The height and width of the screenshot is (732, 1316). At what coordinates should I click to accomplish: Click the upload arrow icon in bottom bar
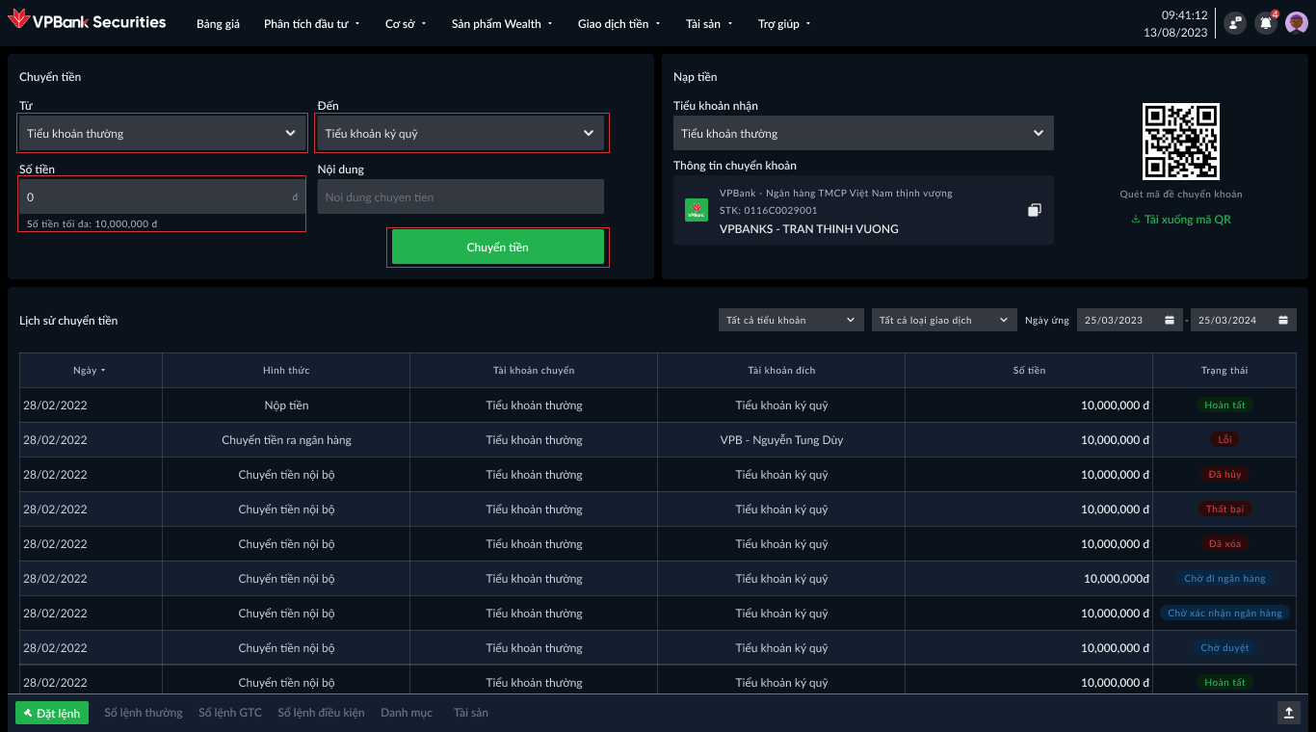point(1288,712)
